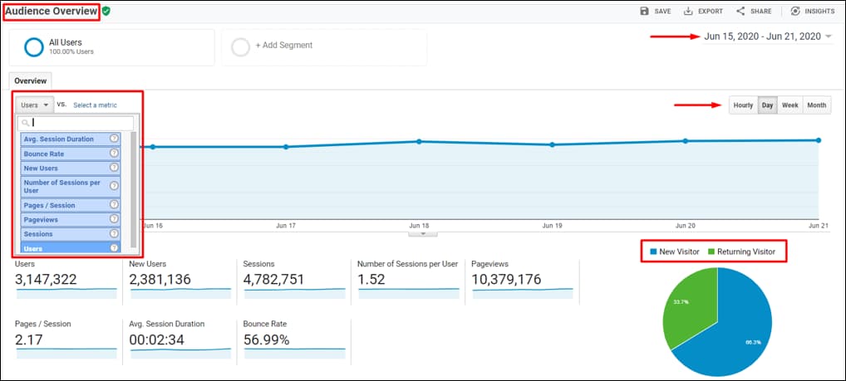Select New Users metric from list
The width and height of the screenshot is (846, 381).
(x=71, y=169)
